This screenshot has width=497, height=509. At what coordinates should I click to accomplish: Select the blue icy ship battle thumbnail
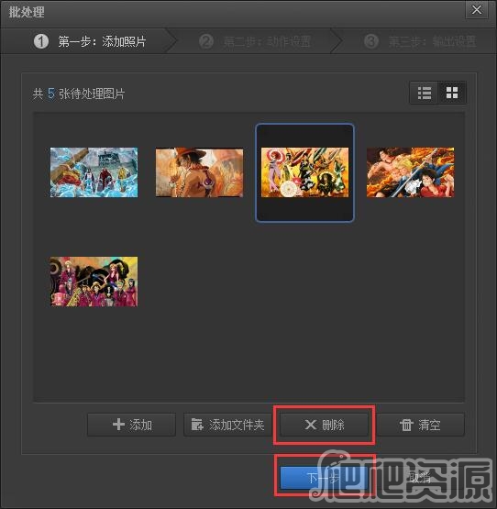point(94,172)
